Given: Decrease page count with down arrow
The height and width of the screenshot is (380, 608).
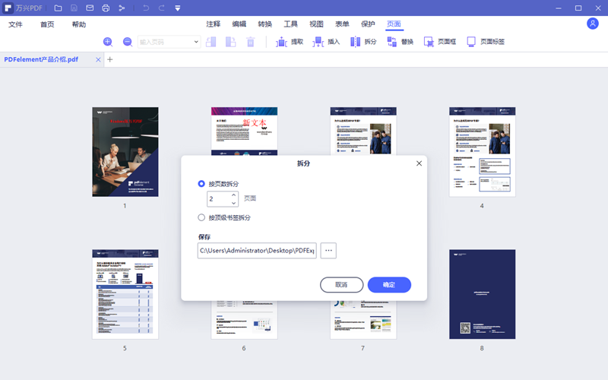Looking at the screenshot, I should pos(234,203).
